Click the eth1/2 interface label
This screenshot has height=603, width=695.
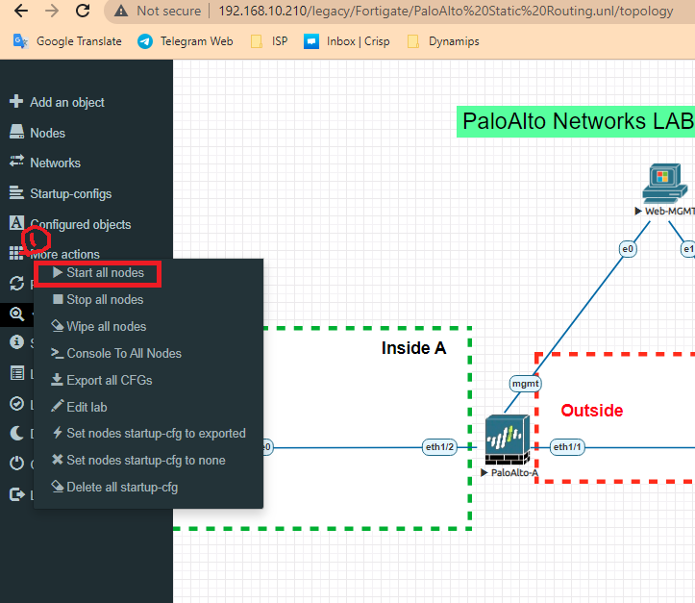click(439, 447)
